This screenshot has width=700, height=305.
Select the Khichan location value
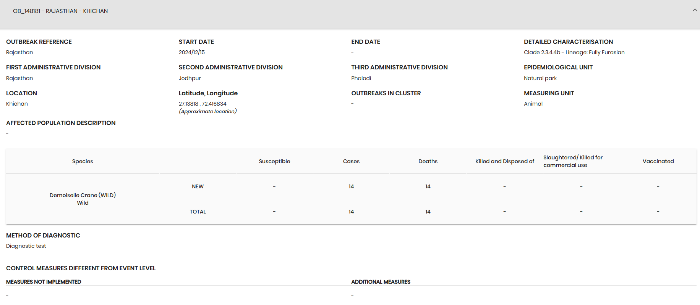(x=17, y=104)
